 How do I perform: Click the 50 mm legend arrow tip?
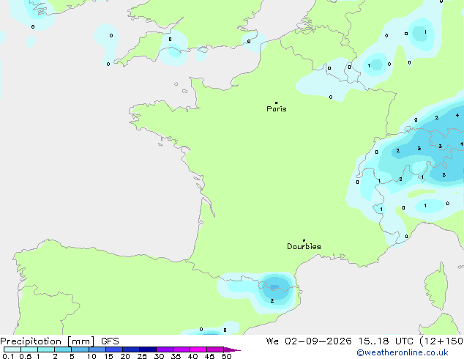[x=232, y=349]
